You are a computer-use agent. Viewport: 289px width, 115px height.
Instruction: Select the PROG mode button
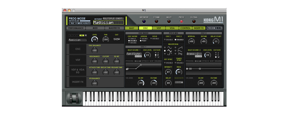point(181,22)
